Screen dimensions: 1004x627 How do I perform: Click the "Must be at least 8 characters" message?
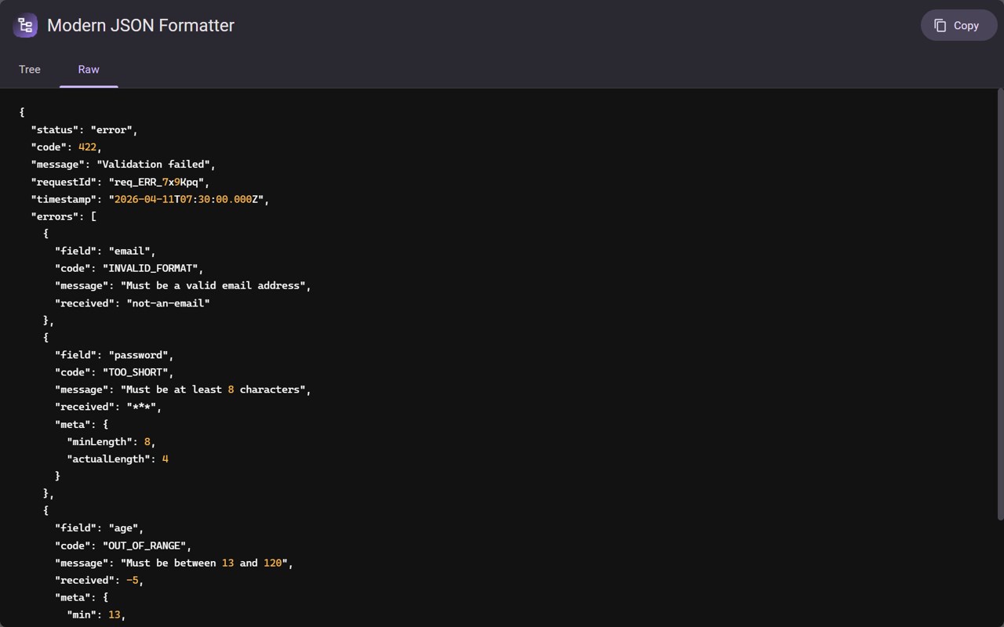click(213, 390)
